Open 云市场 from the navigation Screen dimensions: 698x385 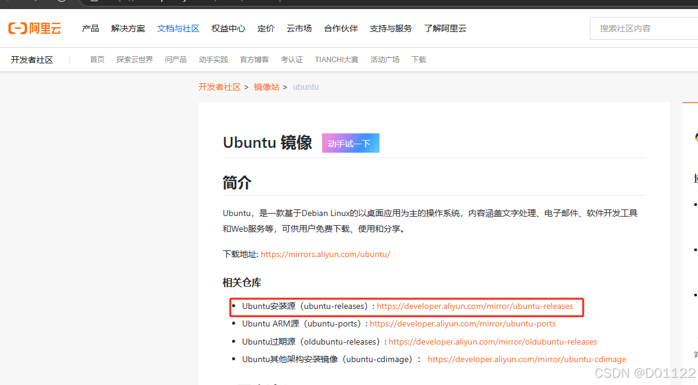pyautogui.click(x=299, y=28)
